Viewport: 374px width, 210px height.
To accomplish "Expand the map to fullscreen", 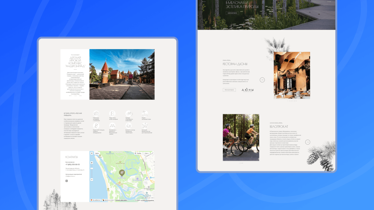I will (x=152, y=153).
